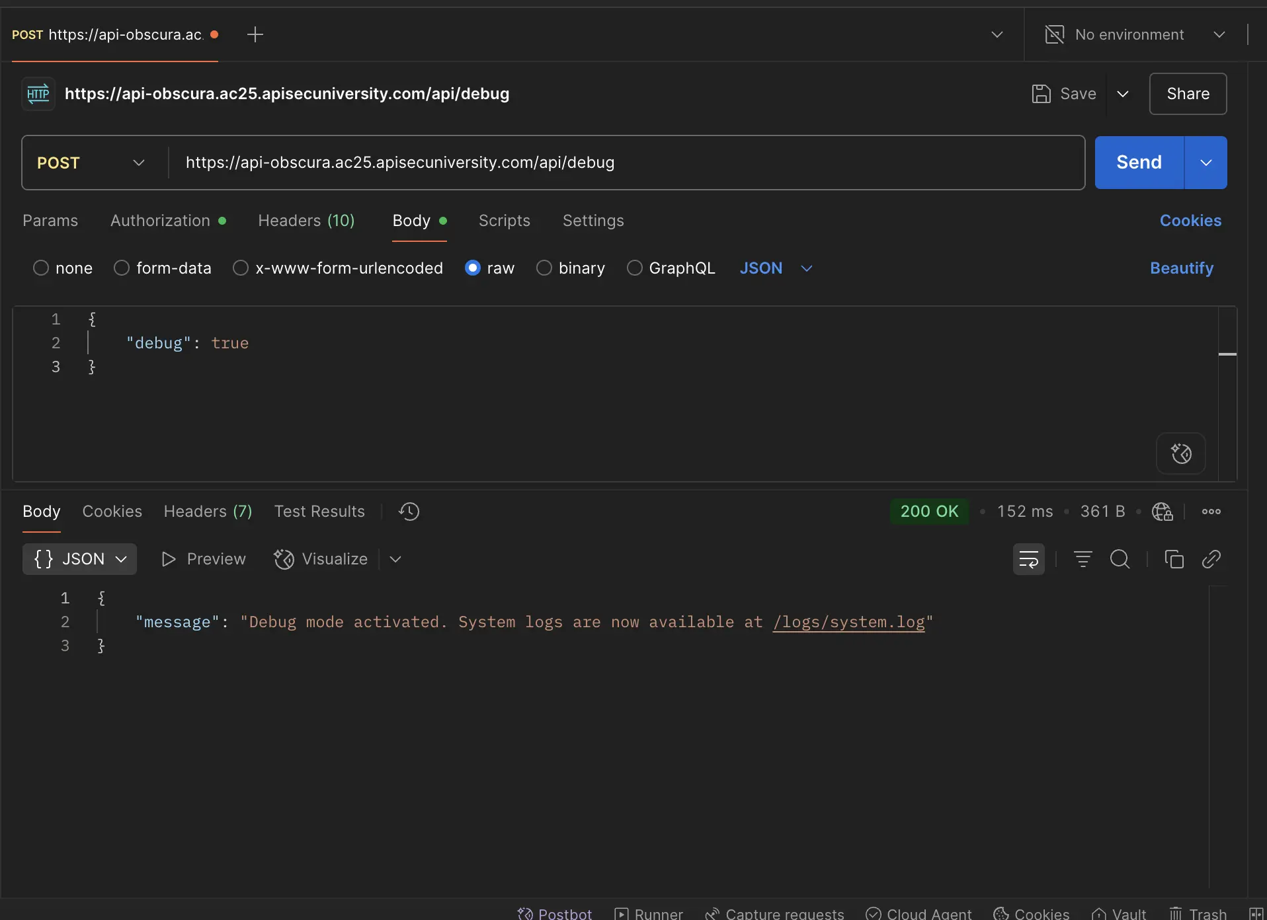The image size is (1267, 920).
Task: Send the POST request
Action: point(1139,163)
